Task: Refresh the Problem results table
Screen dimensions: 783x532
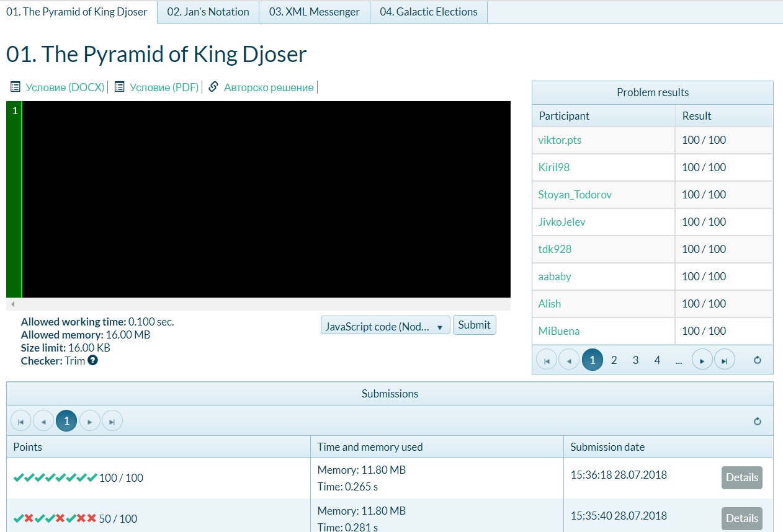Action: pyautogui.click(x=757, y=360)
